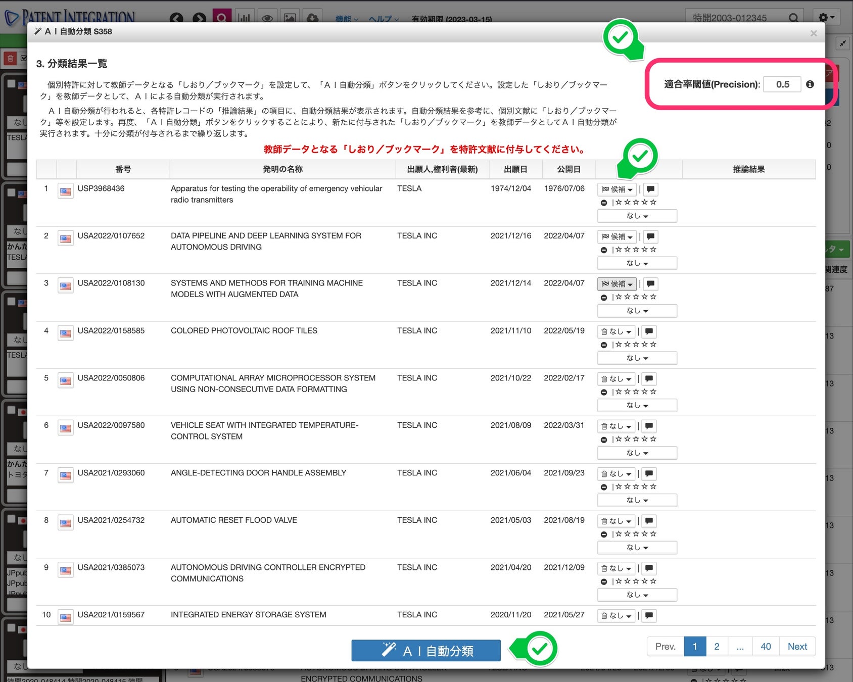Click the image icon in main toolbar

tap(290, 18)
